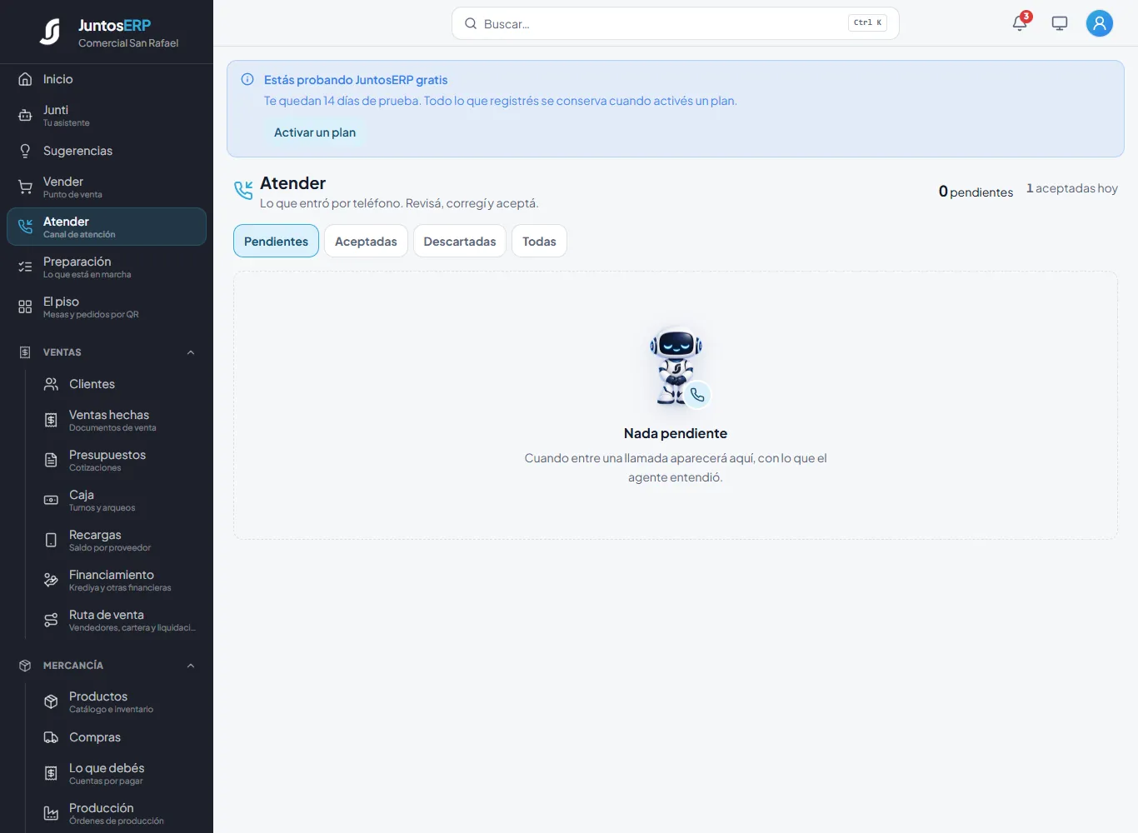Click the JuntosERP logo icon
Viewport: 1138px width, 833px height.
tap(50, 32)
